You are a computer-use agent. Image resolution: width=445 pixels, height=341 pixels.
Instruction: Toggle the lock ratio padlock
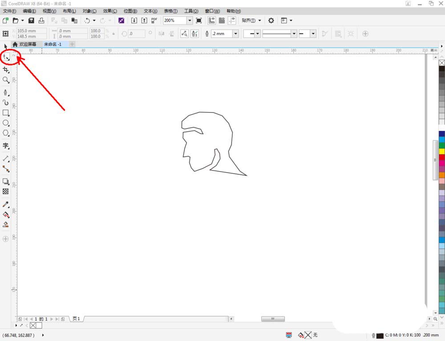pyautogui.click(x=113, y=34)
